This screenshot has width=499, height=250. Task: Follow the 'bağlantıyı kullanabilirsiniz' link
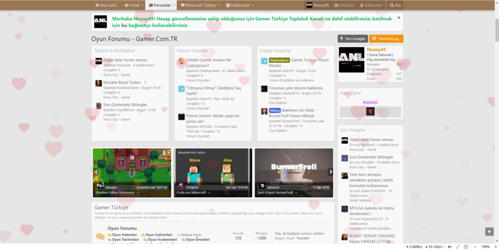[158, 25]
